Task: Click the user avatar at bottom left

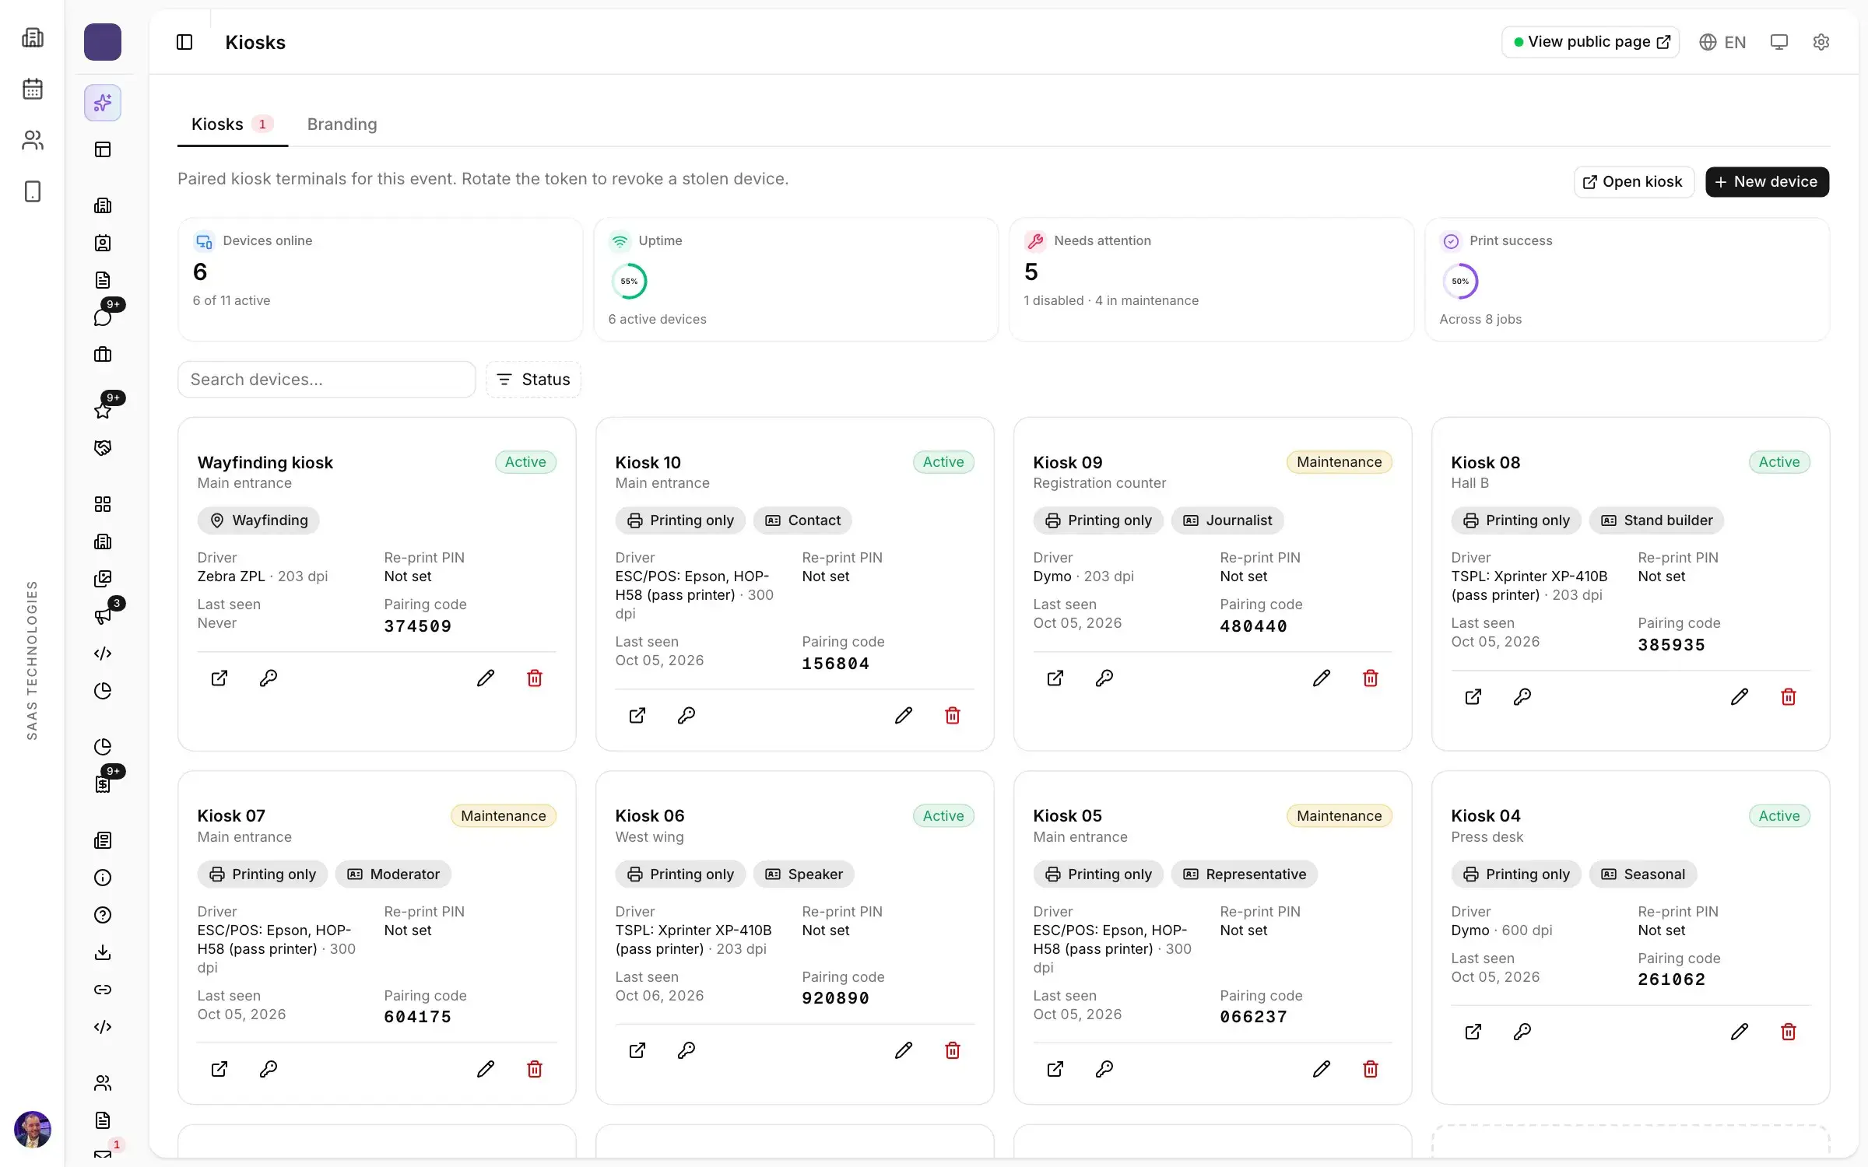Action: pos(33,1129)
